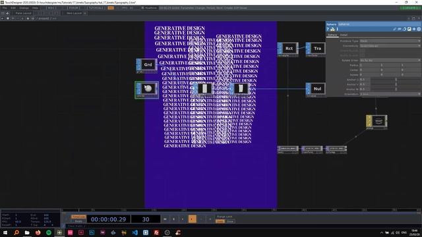Toggle the Beats display mode
Image resolution: width=422 pixels, height=237 pixels.
78,221
